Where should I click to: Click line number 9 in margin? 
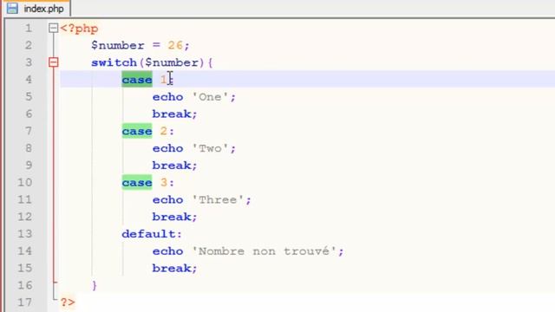29,166
